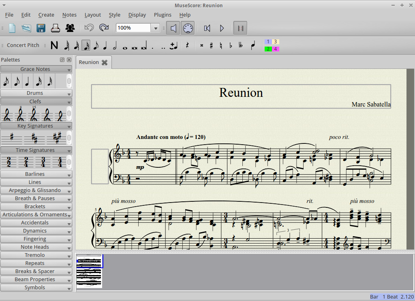Expand the Tremolo palette
The image size is (415, 301).
pos(36,255)
